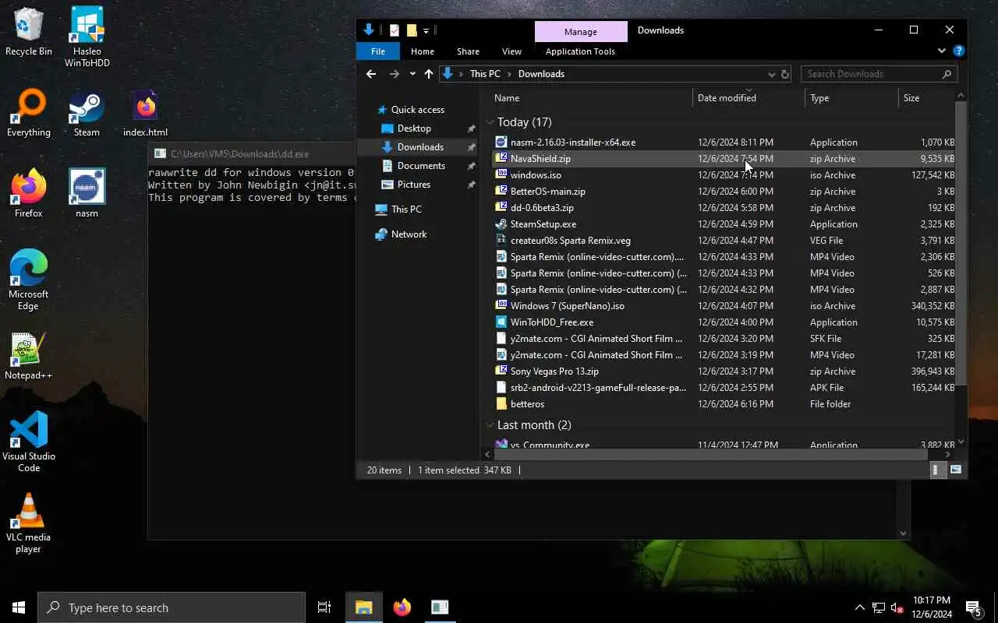Image resolution: width=998 pixels, height=623 pixels.
Task: Show hidden system tray icons
Action: 860,607
